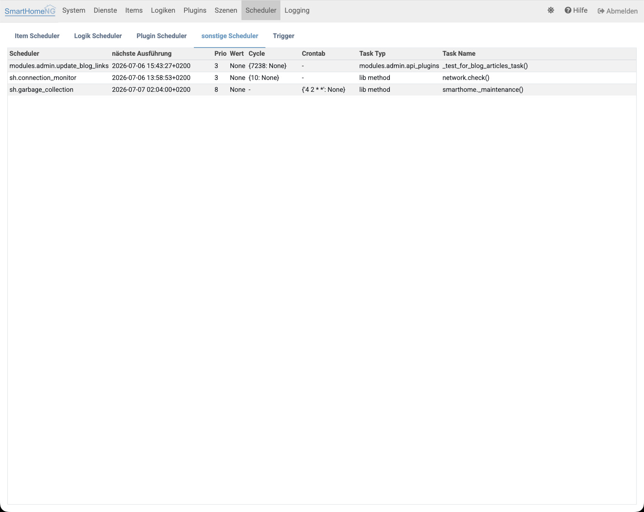This screenshot has width=644, height=512.
Task: Click the SmartHomeNG logo
Action: [x=30, y=11]
